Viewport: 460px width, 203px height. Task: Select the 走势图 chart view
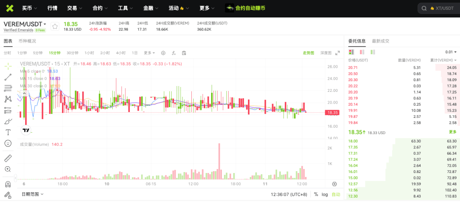click(308, 53)
